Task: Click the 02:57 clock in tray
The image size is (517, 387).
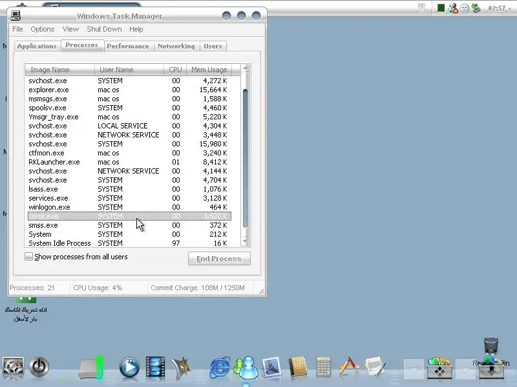Action: pyautogui.click(x=496, y=8)
